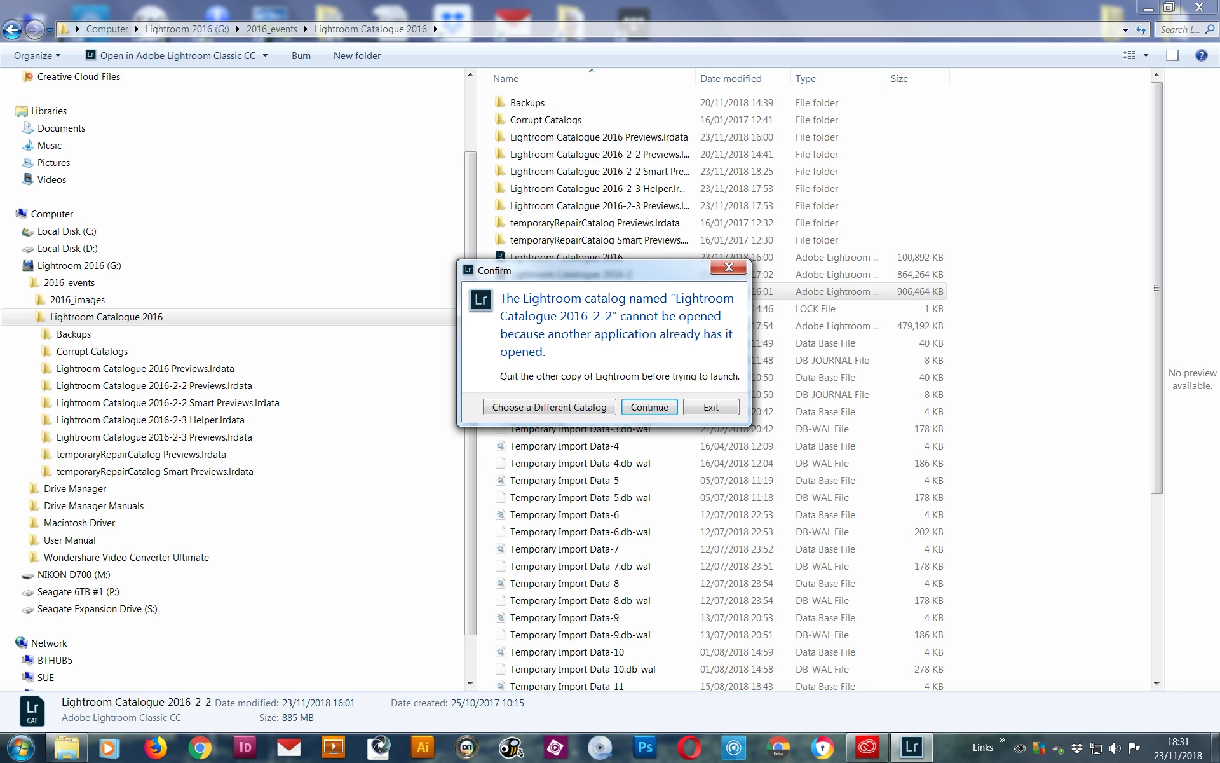Screen dimensions: 1220x763
Task: Open the address bar history dropdown
Action: (1125, 29)
